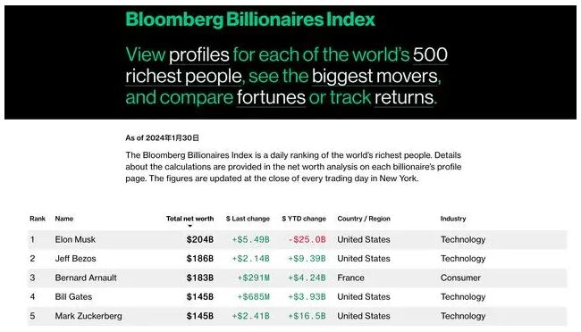
Task: Click the Country / Region column header
Action: [364, 219]
